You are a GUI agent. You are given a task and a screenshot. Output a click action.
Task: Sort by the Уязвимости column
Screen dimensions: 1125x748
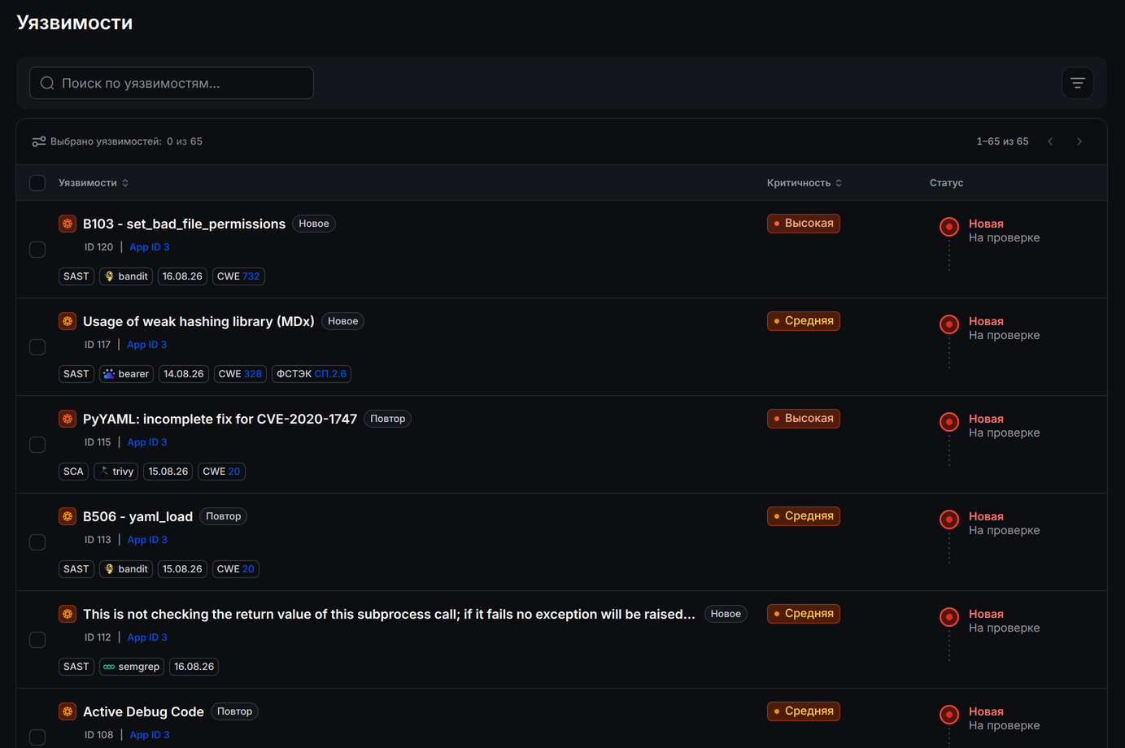[x=94, y=183]
